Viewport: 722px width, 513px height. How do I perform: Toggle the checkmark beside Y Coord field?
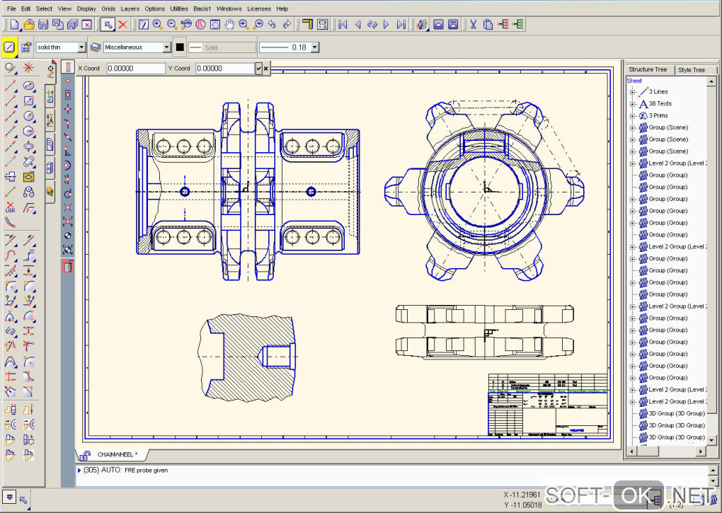(259, 69)
